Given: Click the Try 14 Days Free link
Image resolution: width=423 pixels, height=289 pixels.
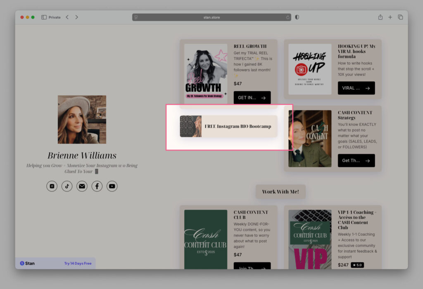Looking at the screenshot, I should click(x=78, y=263).
